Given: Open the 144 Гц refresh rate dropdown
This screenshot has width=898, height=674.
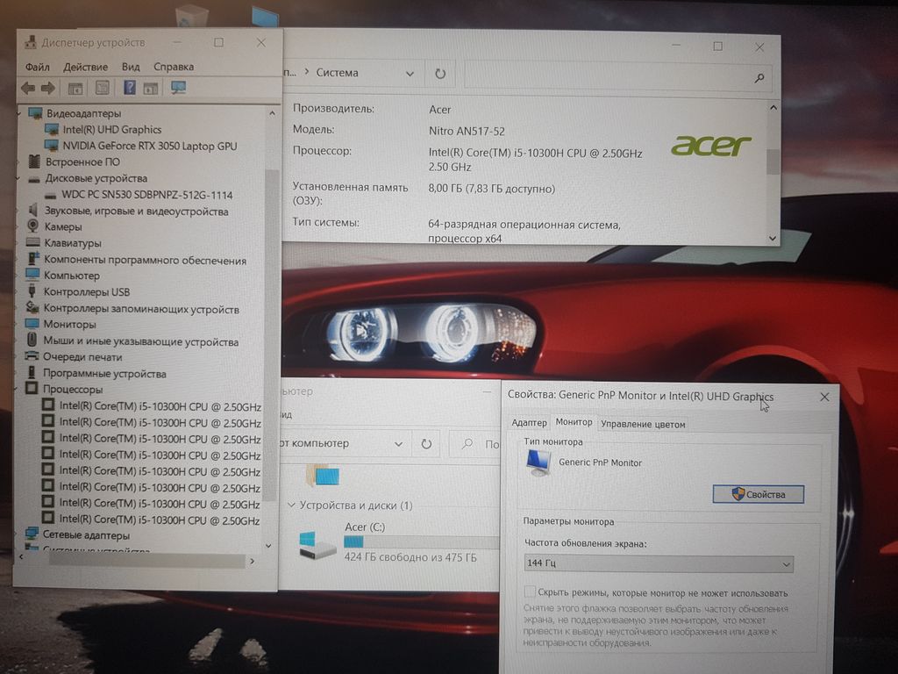Looking at the screenshot, I should 658,564.
